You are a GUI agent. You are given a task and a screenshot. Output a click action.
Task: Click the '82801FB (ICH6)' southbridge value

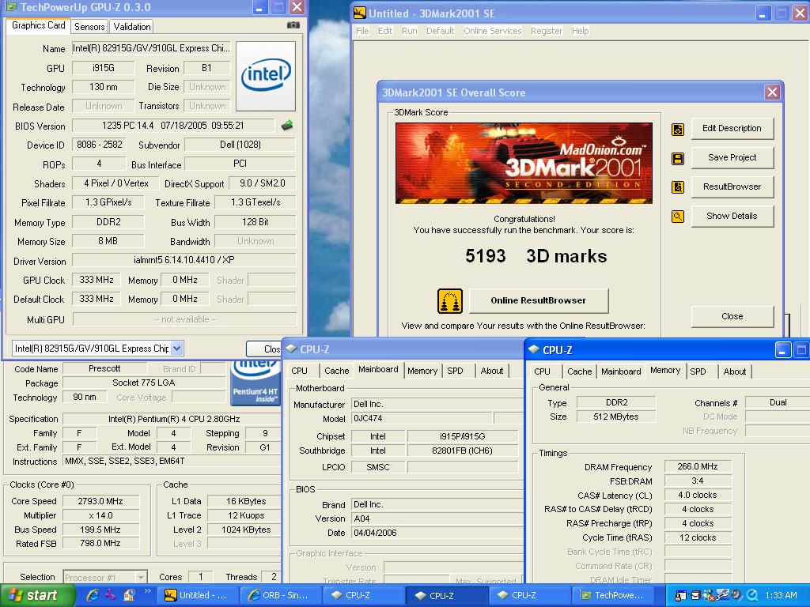[x=462, y=451]
